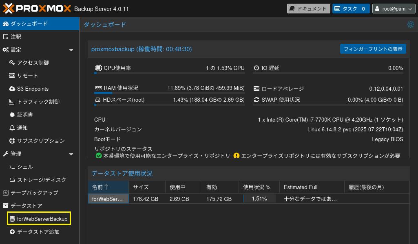This screenshot has width=418, height=244.
Task: Click the Estimated Full column header
Action: [x=312, y=187]
